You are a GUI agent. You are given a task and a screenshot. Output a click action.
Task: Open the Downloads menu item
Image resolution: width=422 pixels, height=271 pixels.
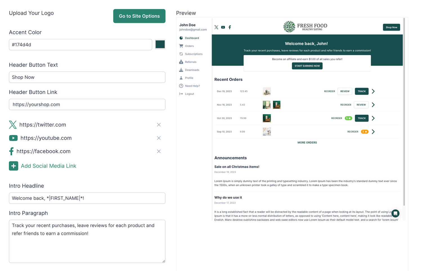pos(192,70)
